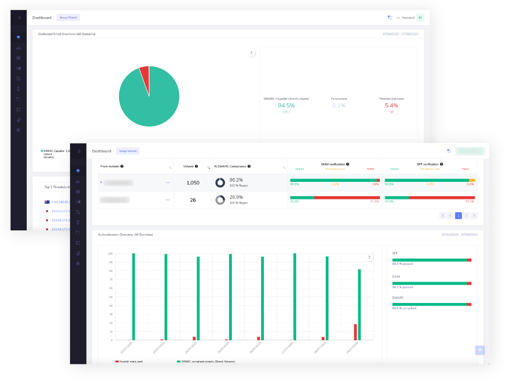Go to first page of domain table
Image resolution: width=508 pixels, height=384 pixels.
click(x=442, y=215)
